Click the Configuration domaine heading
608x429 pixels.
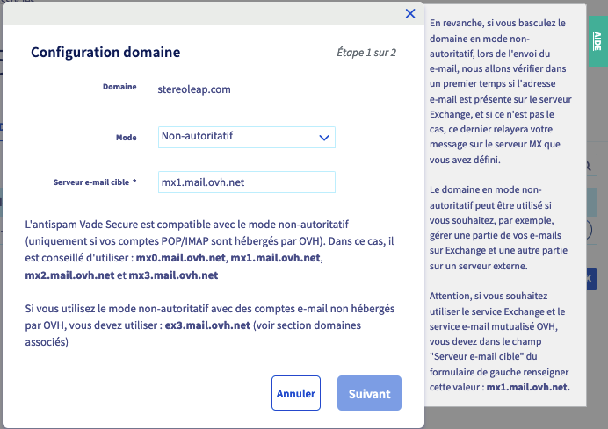[105, 53]
